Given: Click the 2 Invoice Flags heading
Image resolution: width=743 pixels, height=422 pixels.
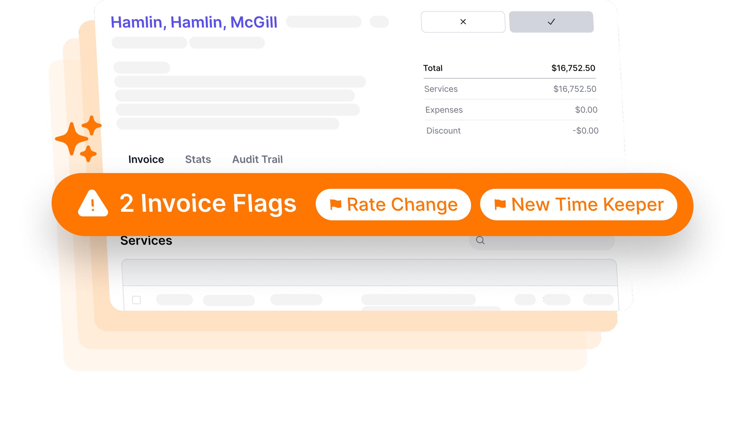Looking at the screenshot, I should click(x=208, y=203).
